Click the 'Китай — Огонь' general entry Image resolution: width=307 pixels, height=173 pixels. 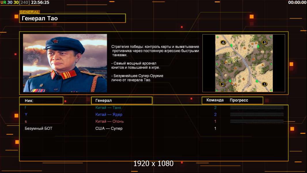[x=109, y=121]
